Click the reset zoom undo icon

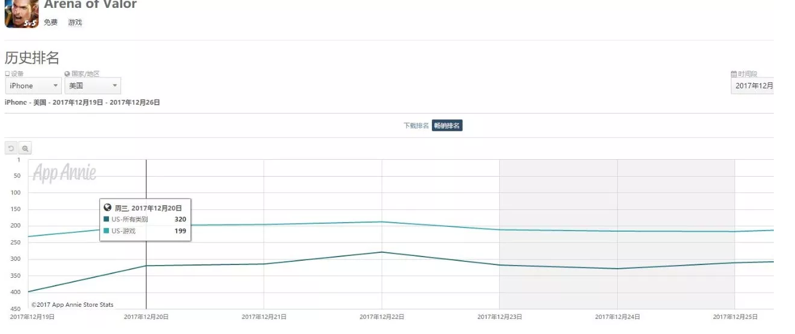11,148
